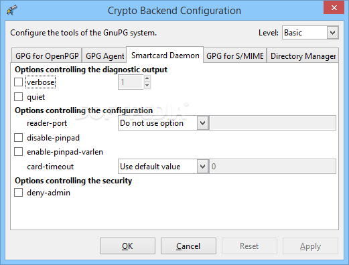Check the disable-pinpad option

point(18,138)
